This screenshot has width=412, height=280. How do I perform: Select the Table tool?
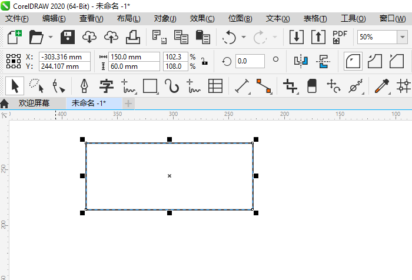click(215, 86)
